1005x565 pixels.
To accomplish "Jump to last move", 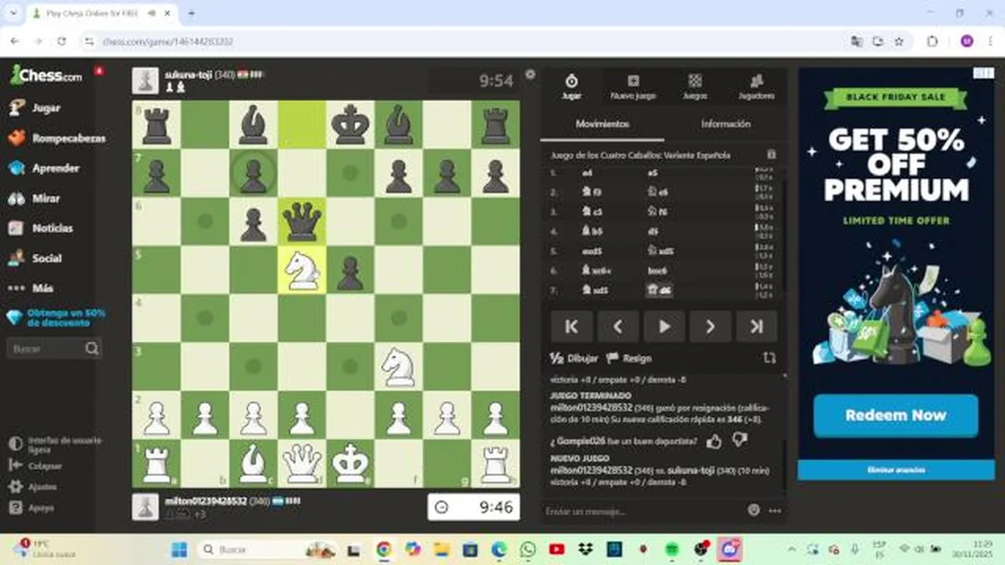I will tap(757, 326).
